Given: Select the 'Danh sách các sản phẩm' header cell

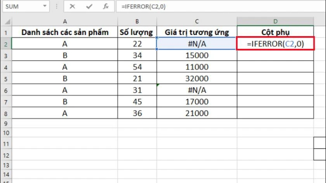Looking at the screenshot, I should [64, 32].
